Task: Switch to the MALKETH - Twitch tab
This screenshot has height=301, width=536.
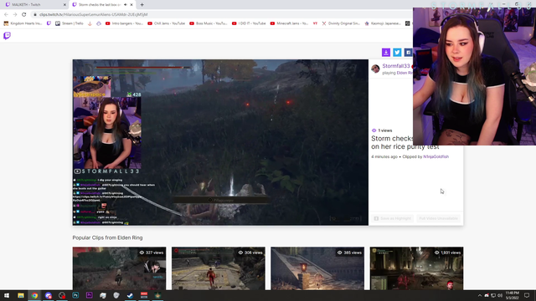Action: pyautogui.click(x=34, y=5)
